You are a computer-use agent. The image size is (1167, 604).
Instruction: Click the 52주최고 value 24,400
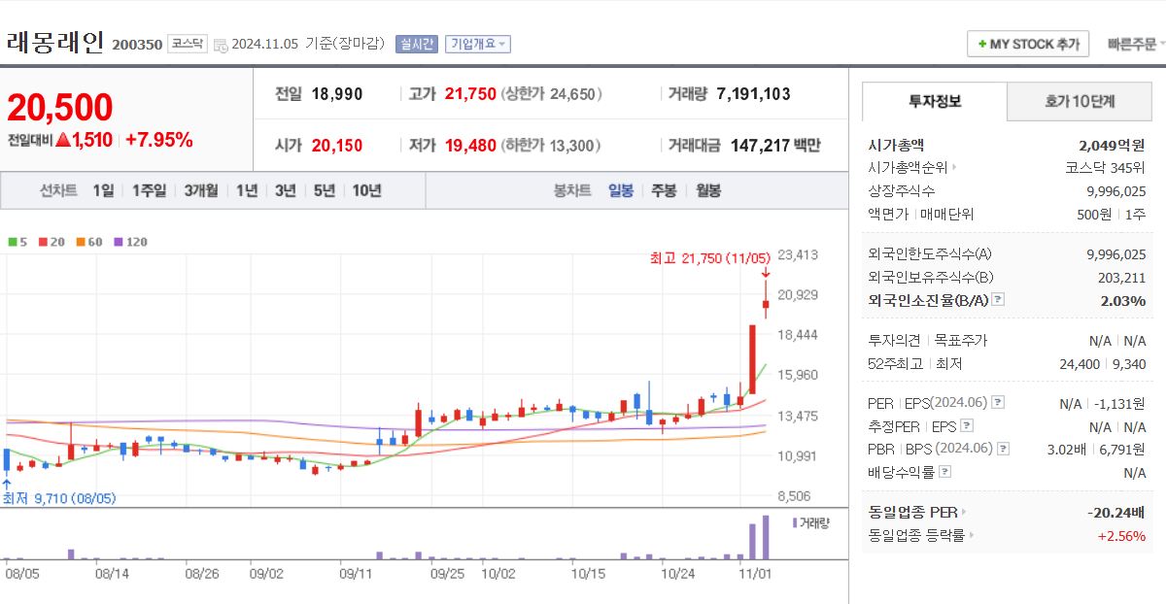1081,364
